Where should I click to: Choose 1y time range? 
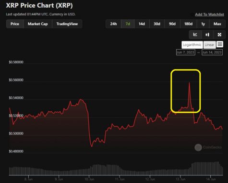[203, 24]
